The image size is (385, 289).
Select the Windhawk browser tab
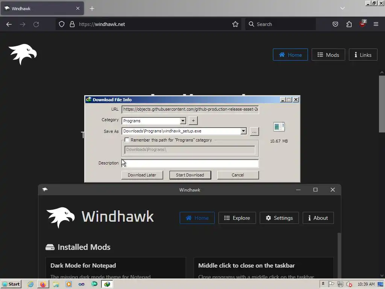point(42,8)
